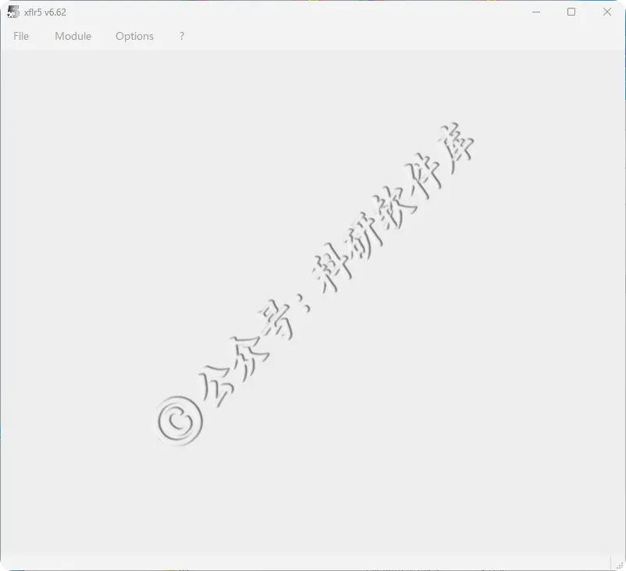Open the File menu
Viewport: 626px width, 571px height.
(x=21, y=37)
